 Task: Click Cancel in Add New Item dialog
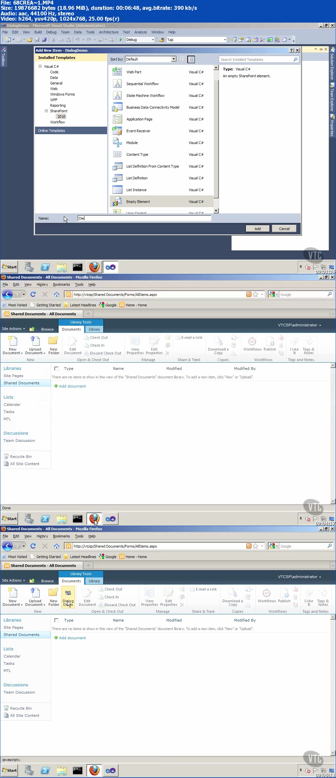click(284, 228)
